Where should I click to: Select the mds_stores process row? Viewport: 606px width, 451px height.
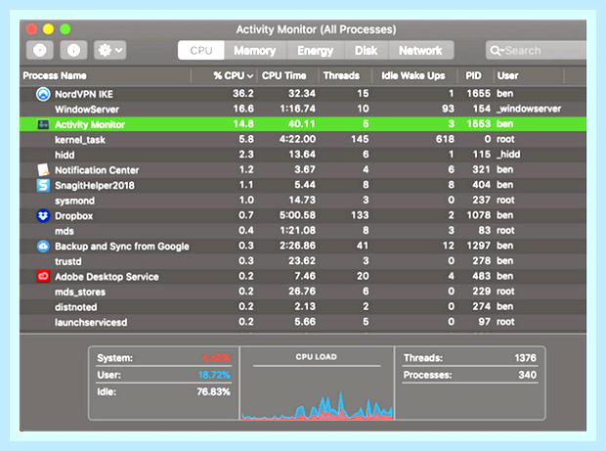click(x=303, y=292)
